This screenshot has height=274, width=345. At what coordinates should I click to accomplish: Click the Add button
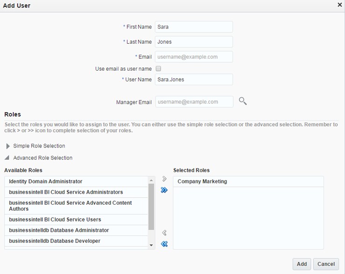tap(302, 264)
